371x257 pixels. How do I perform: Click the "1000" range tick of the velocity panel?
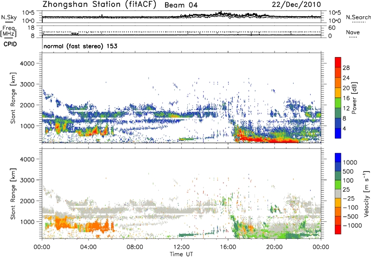pyautogui.click(x=27, y=222)
